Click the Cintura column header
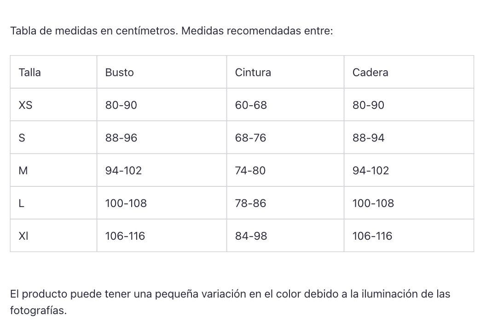This screenshot has height=321, width=481. tap(253, 73)
